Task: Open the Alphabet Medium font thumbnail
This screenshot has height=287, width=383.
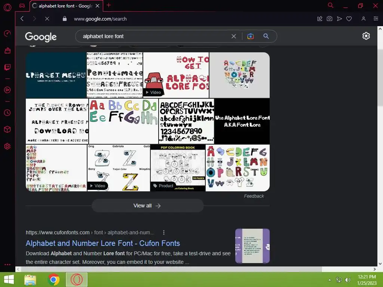Action: click(56, 75)
